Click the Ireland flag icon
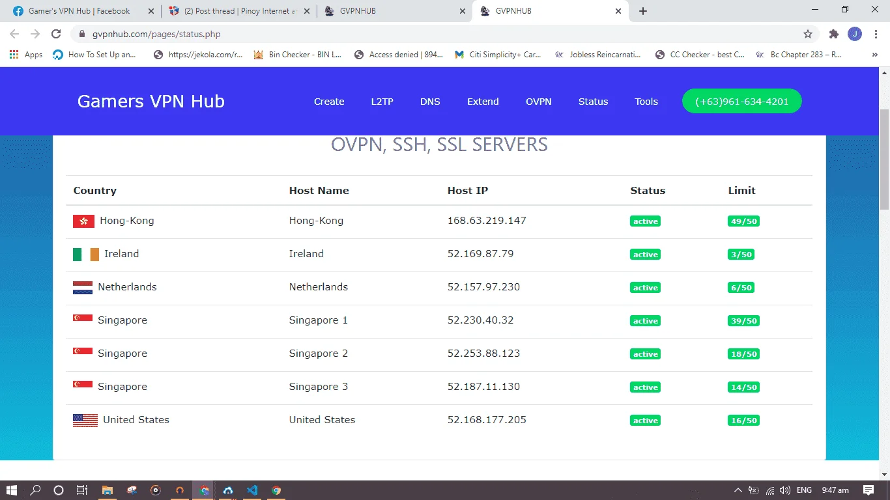Image resolution: width=890 pixels, height=500 pixels. pyautogui.click(x=86, y=254)
